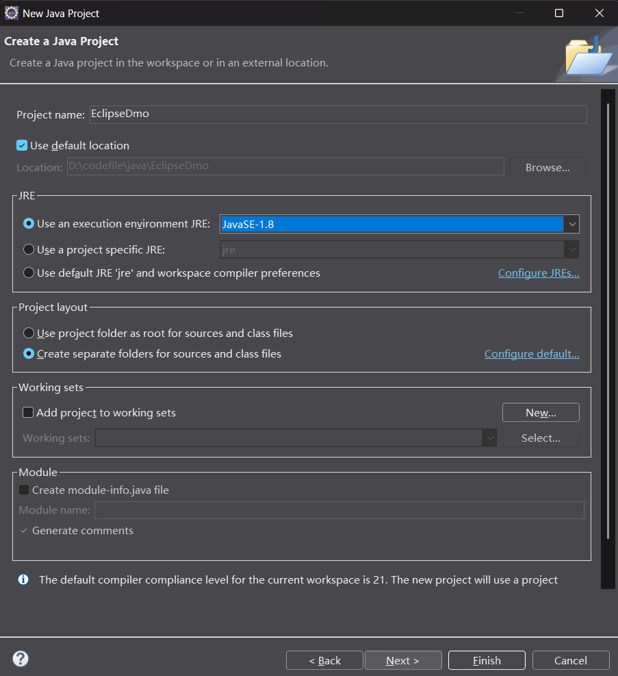Click the dialog vertical scrollbar

point(608,321)
